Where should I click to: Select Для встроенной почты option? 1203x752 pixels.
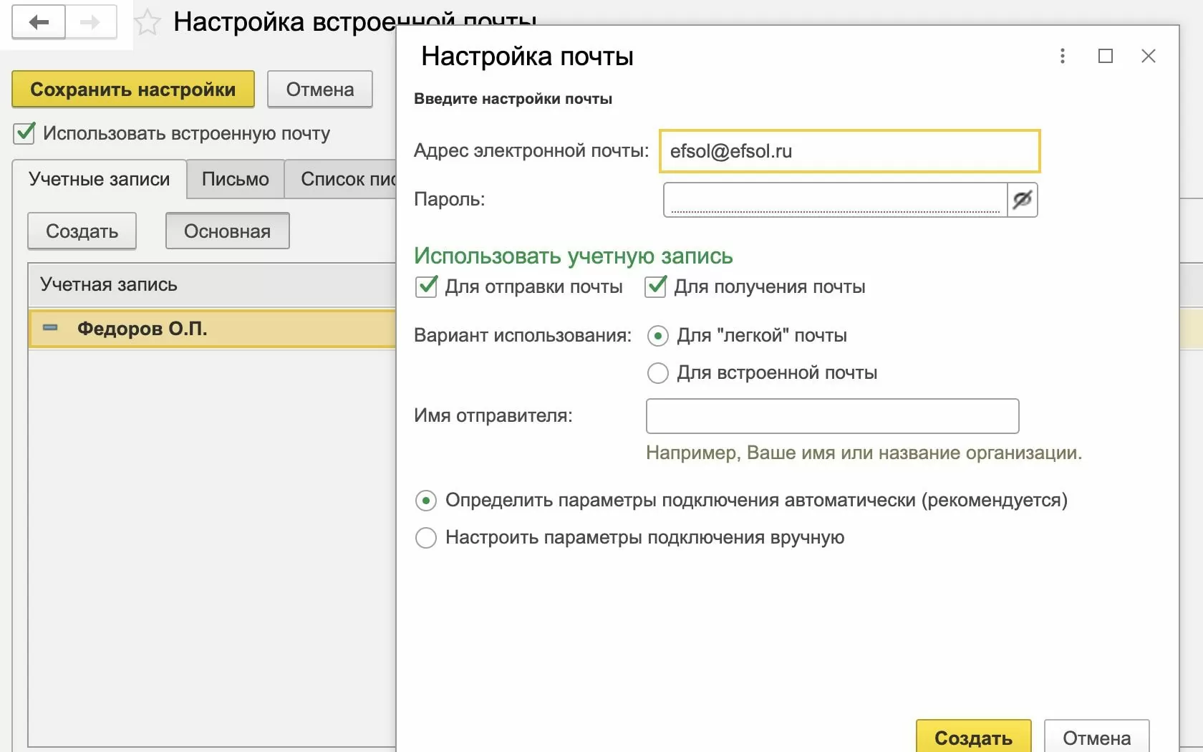[x=657, y=372]
